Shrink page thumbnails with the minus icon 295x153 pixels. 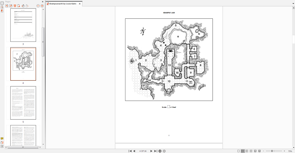click(38, 6)
